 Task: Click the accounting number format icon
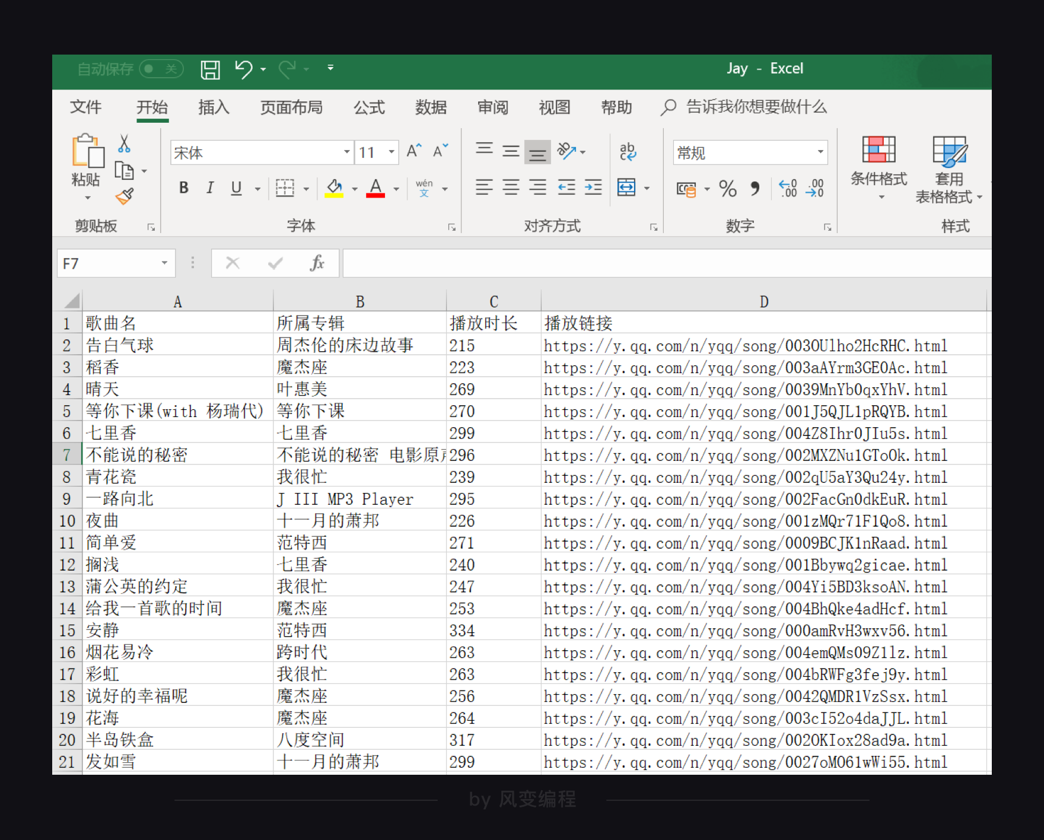point(686,189)
